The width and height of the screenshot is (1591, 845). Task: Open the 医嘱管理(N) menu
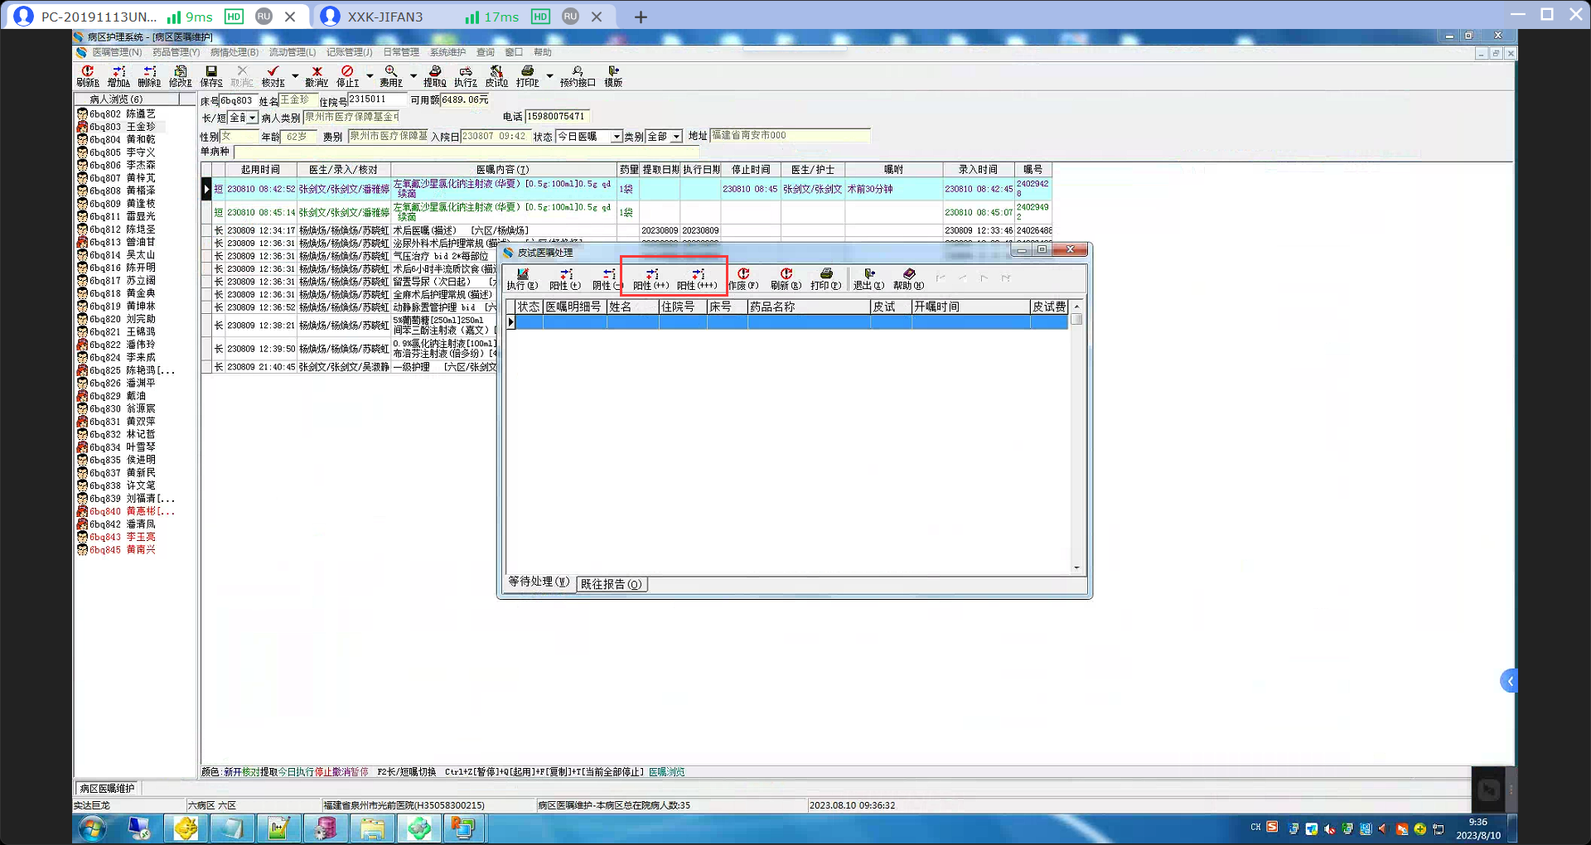(x=117, y=52)
